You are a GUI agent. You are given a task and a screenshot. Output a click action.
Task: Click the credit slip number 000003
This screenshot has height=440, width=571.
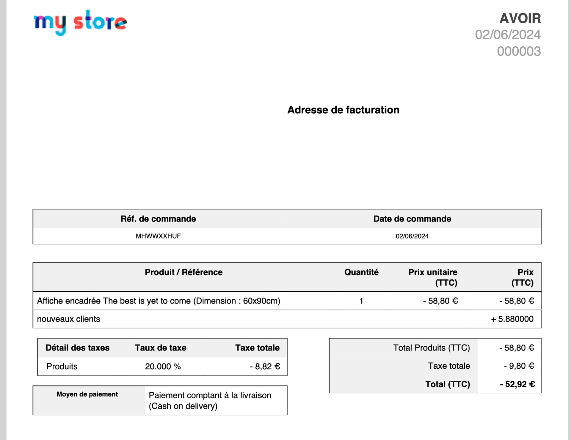coord(519,51)
